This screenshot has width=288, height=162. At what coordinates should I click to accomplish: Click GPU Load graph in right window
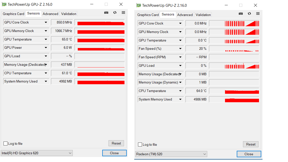234,65
